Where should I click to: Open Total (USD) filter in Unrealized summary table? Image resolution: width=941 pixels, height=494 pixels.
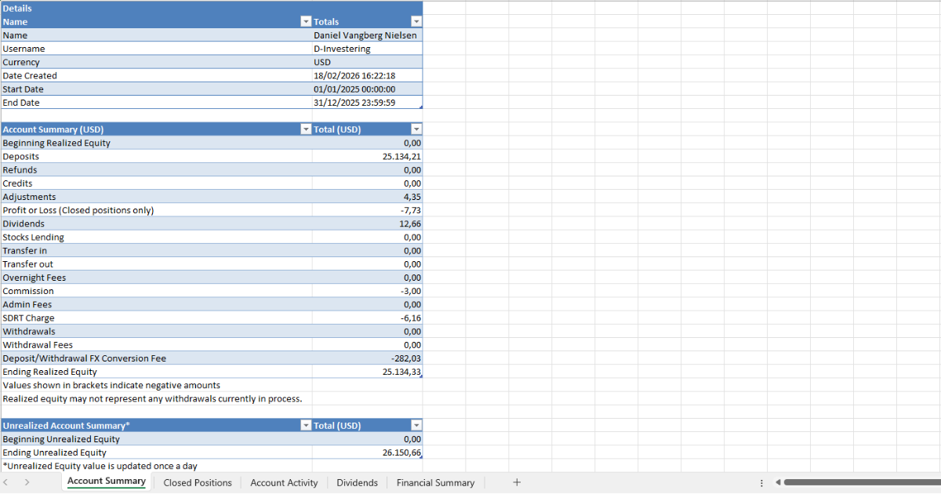pyautogui.click(x=416, y=425)
